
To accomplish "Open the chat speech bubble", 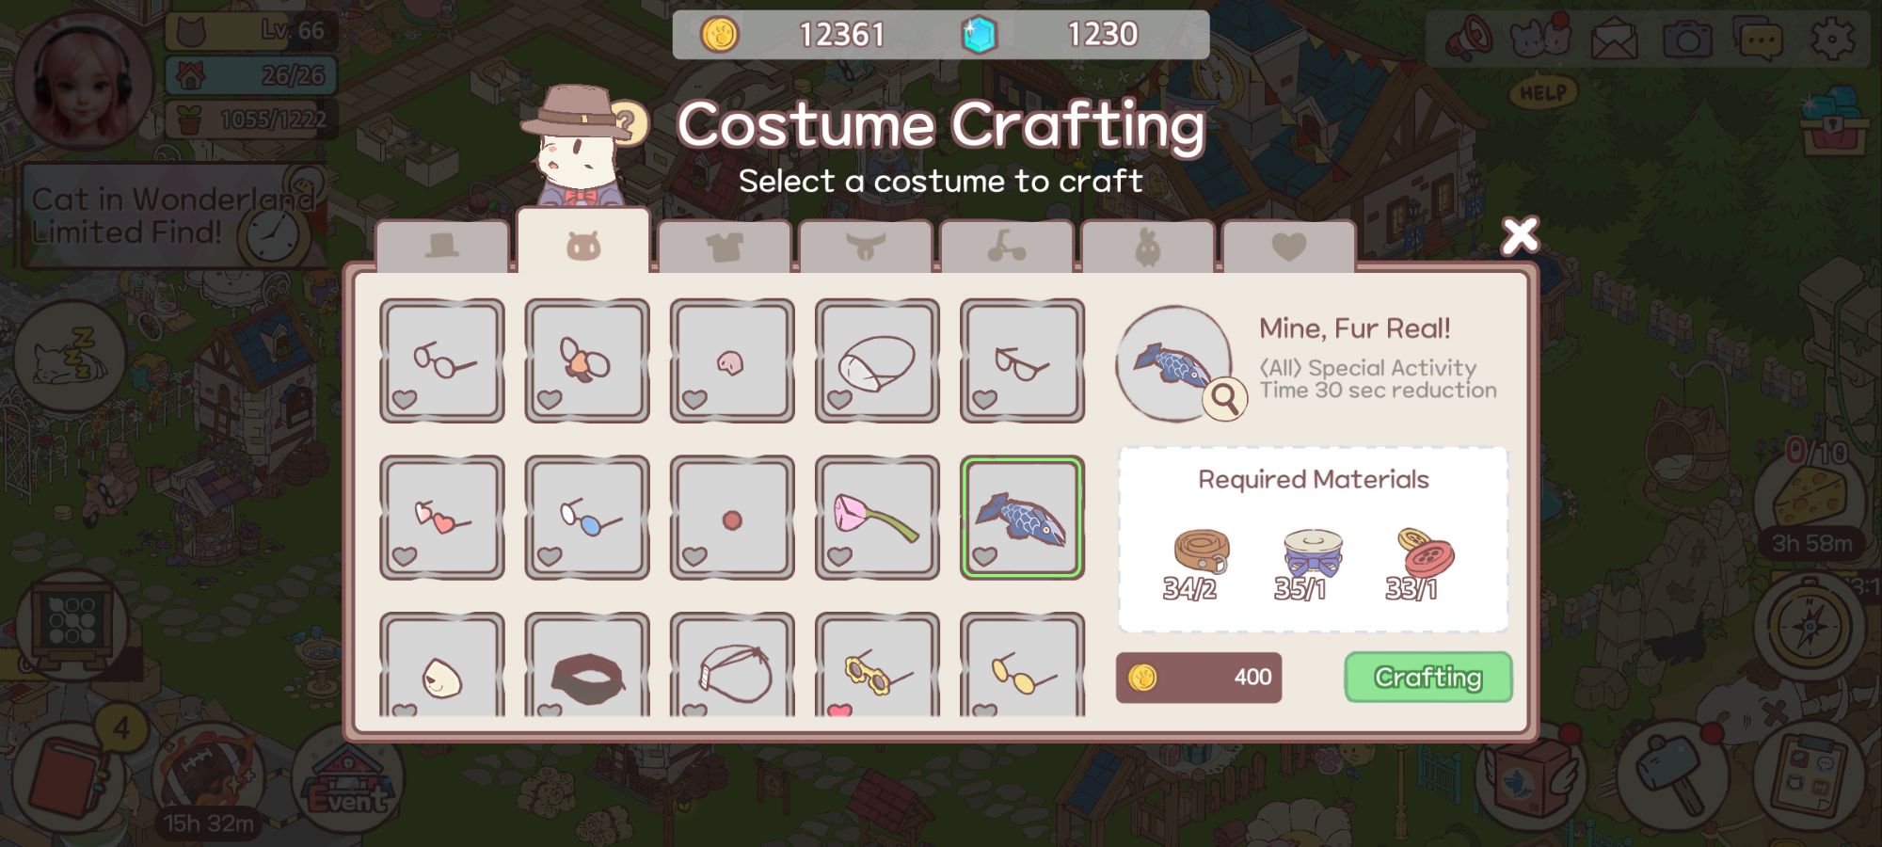I will [x=1761, y=40].
